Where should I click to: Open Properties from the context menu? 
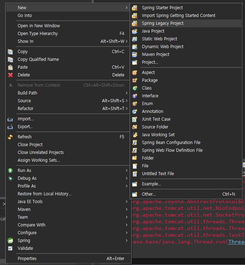68,259
